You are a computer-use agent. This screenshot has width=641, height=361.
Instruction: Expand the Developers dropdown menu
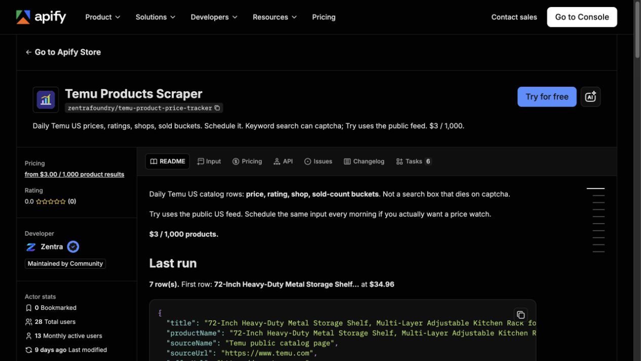(214, 17)
